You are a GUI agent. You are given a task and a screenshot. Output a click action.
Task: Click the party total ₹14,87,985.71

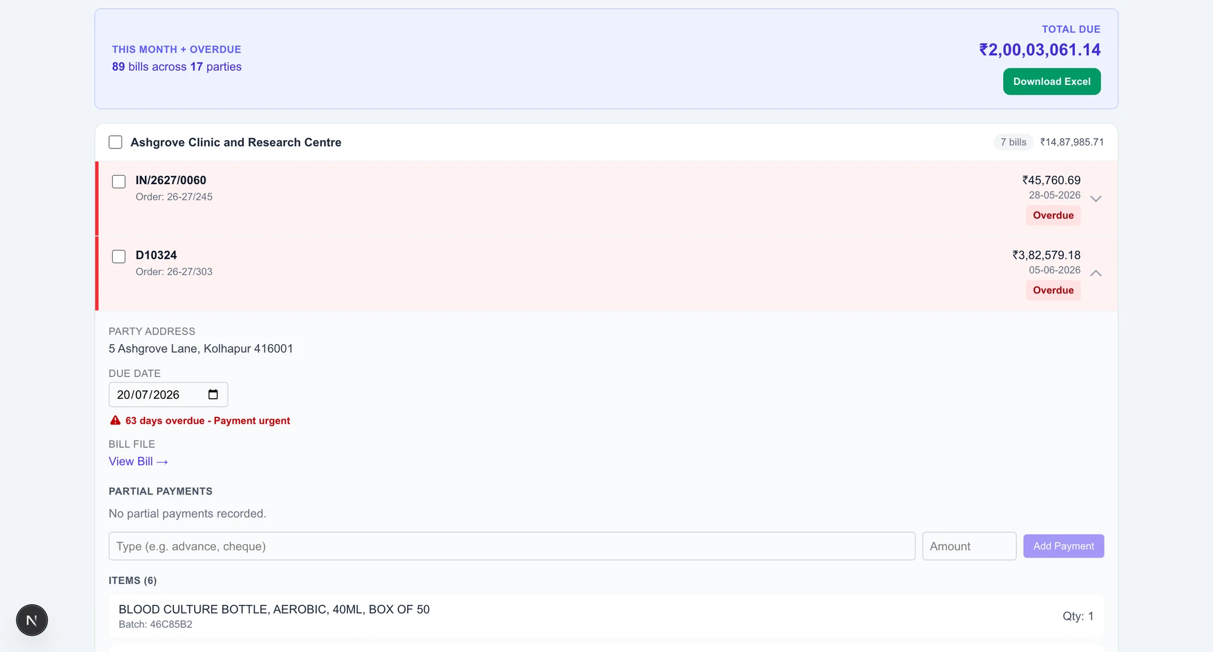click(1072, 142)
